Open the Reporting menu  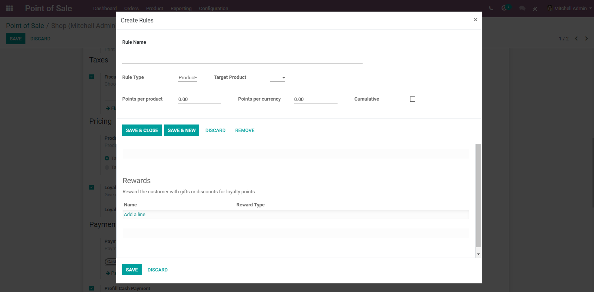click(x=181, y=8)
